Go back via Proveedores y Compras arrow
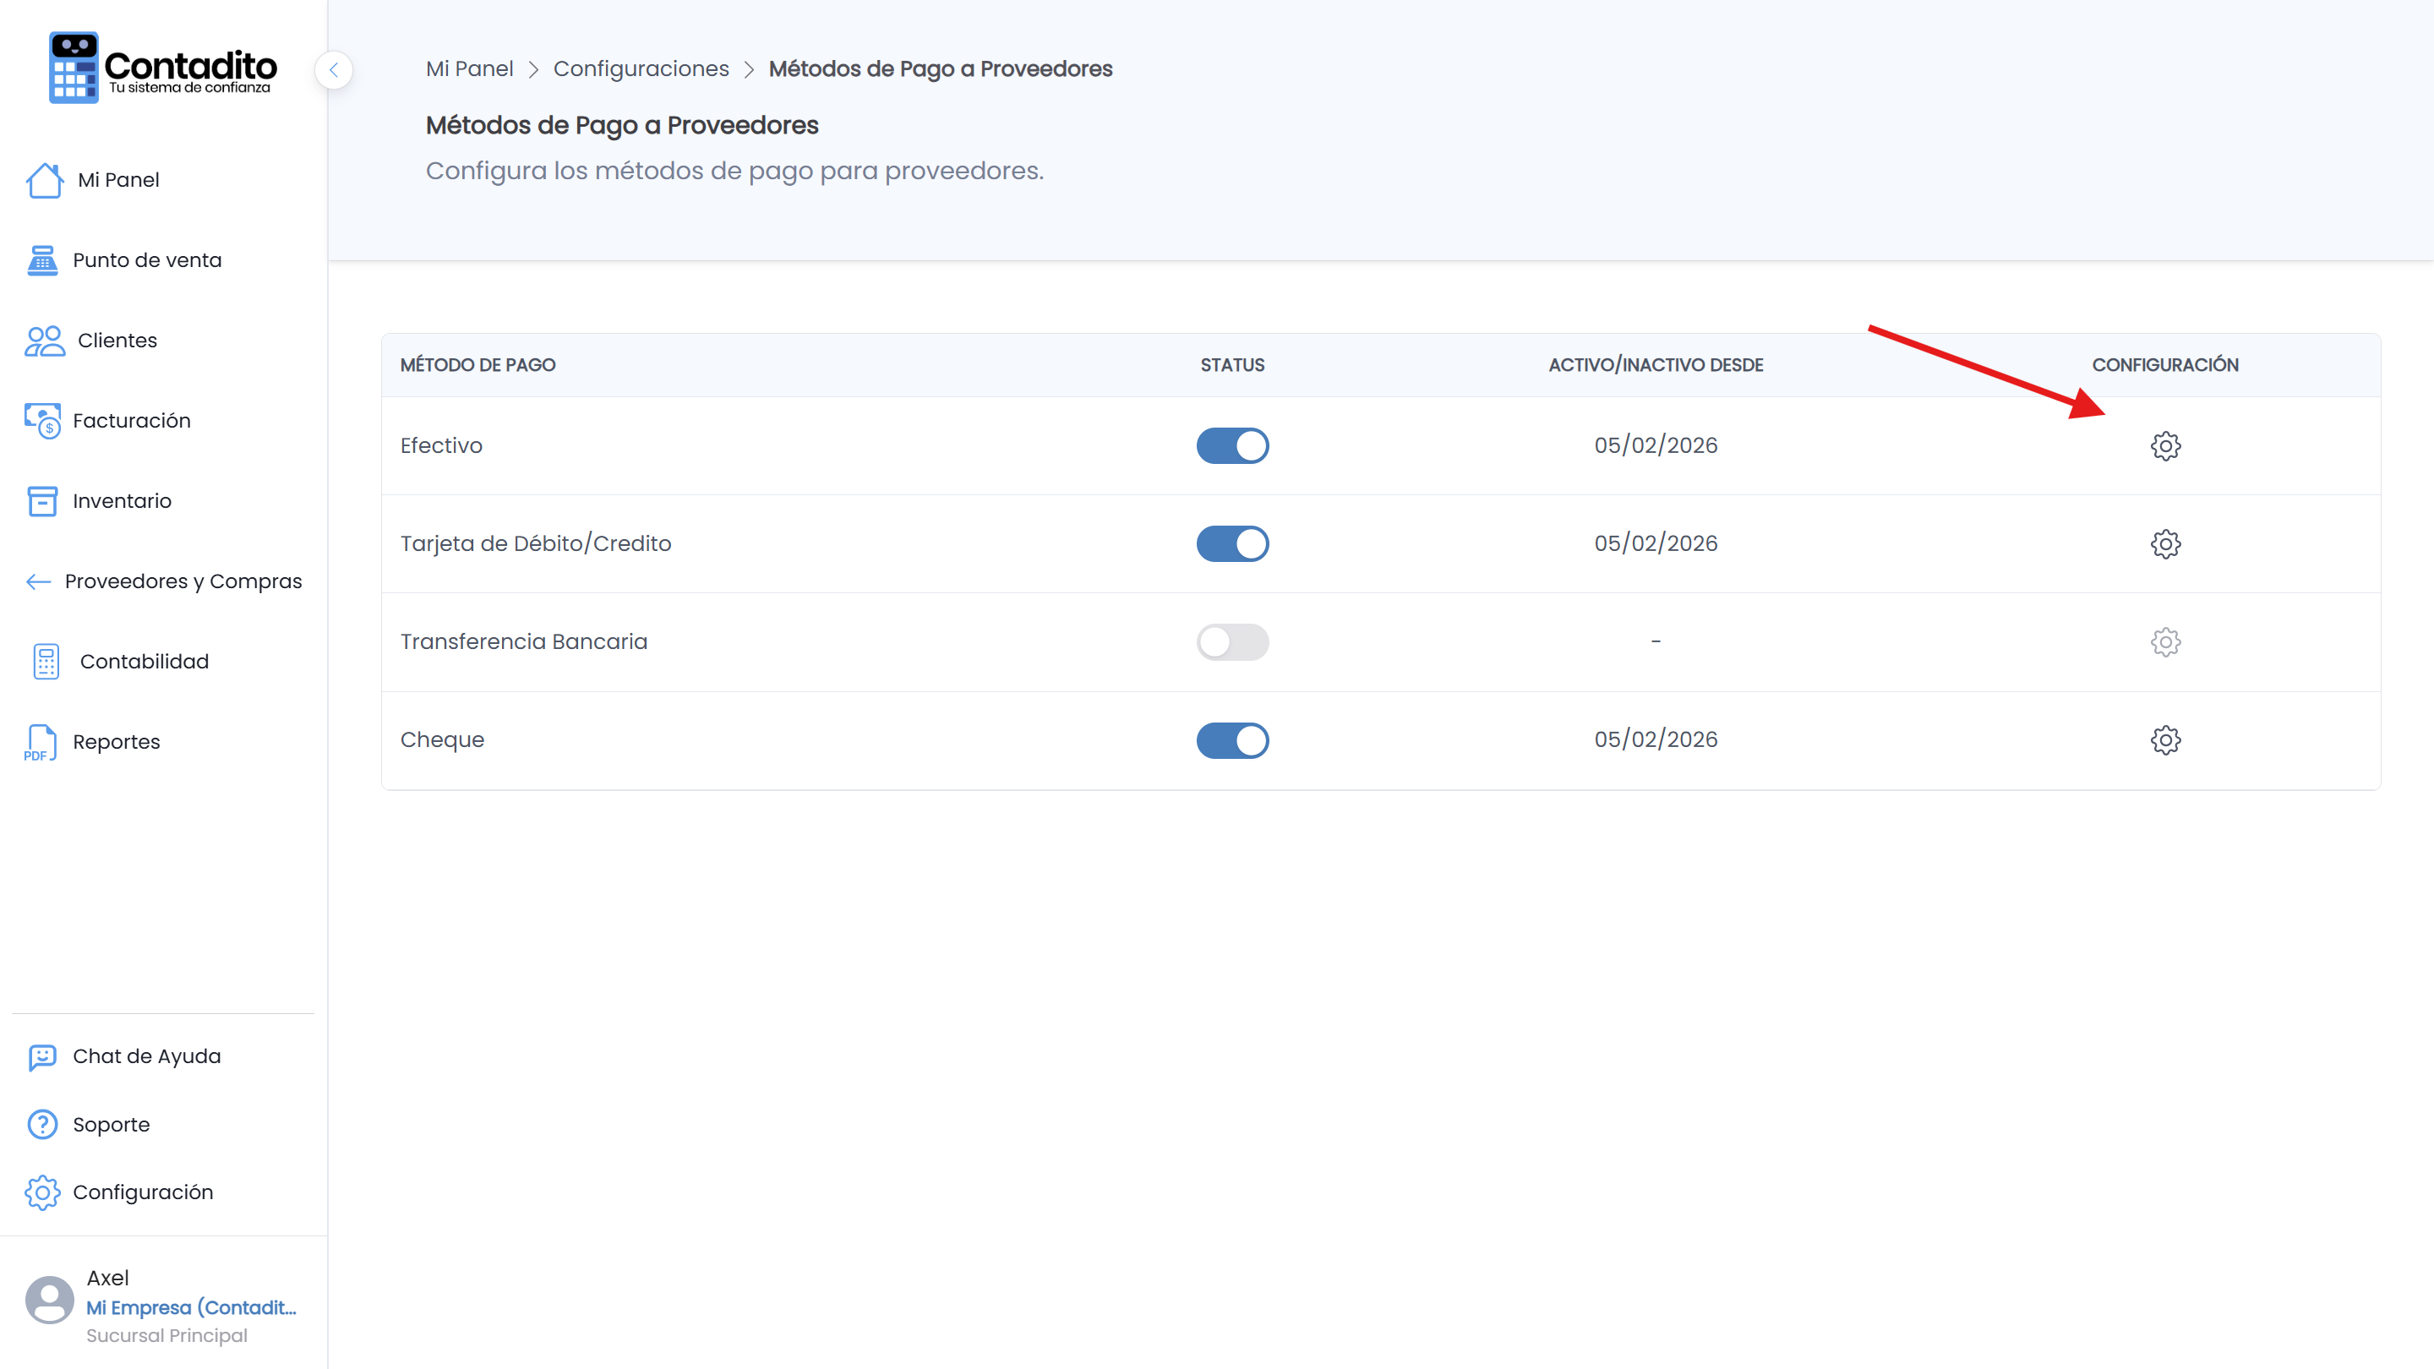 pyautogui.click(x=38, y=581)
